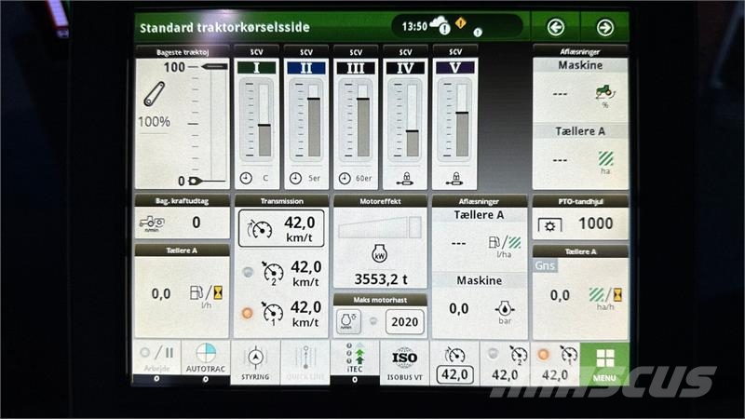Toggle the Arbejde work recording button
This screenshot has width=745, height=419.
156,358
